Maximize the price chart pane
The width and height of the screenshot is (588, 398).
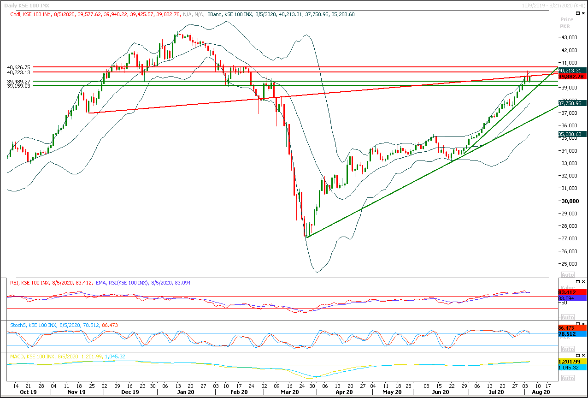point(578,14)
